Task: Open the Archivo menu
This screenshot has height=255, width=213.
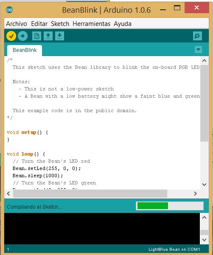Action: pyautogui.click(x=17, y=24)
